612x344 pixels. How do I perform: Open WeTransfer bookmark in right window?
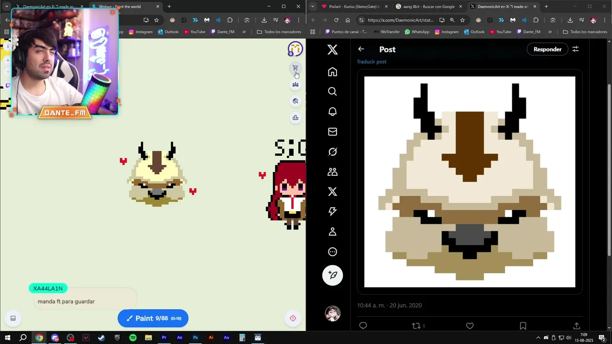click(386, 32)
